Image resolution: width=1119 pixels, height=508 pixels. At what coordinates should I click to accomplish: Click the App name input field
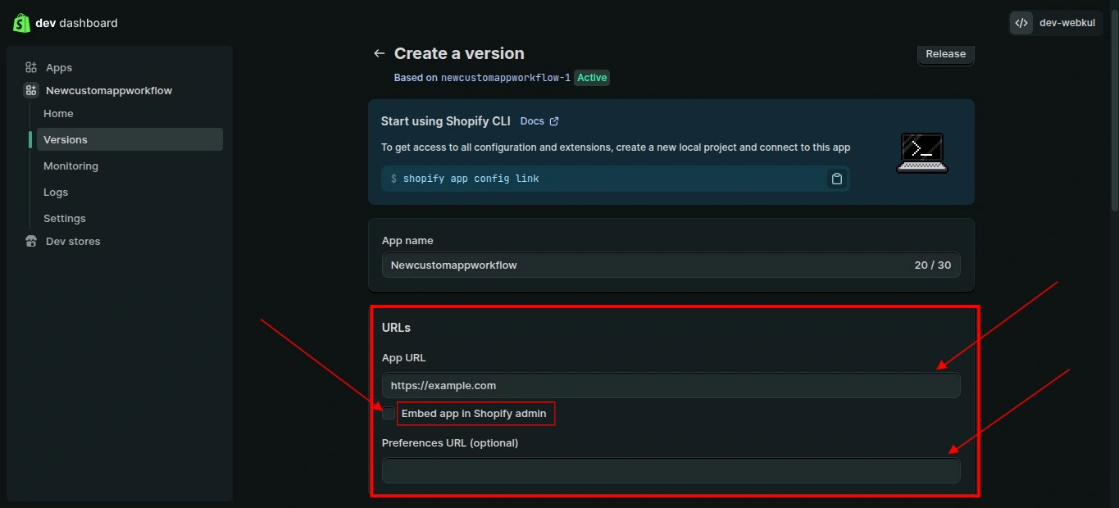pos(671,265)
